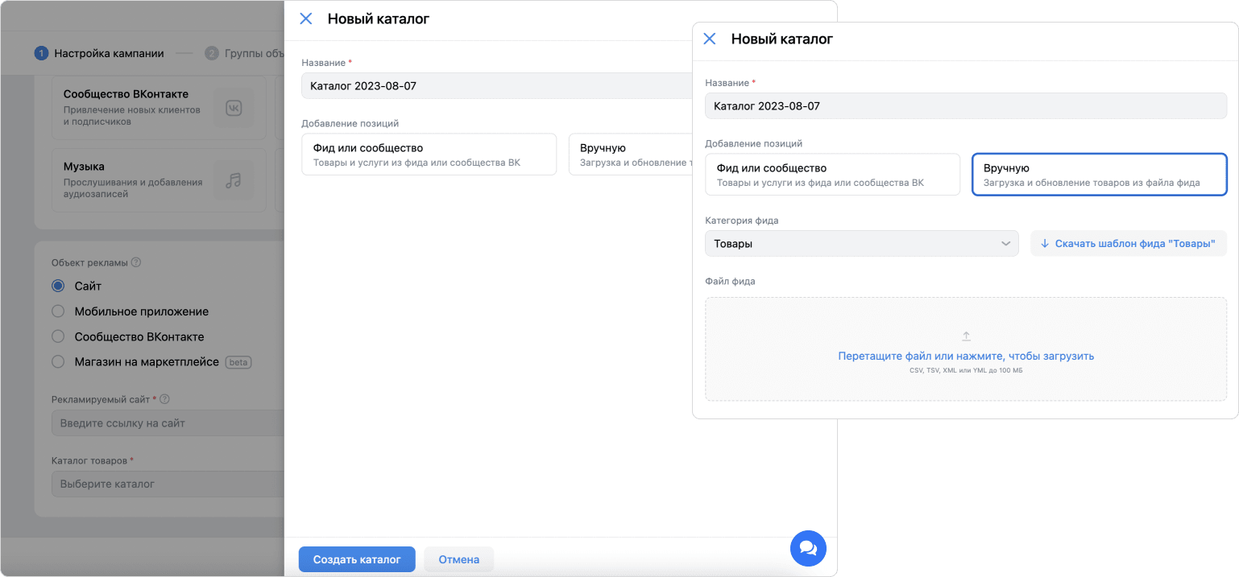Open the Категория фида dropdown showing Товары
Viewport: 1239px width, 577px height.
click(x=861, y=244)
